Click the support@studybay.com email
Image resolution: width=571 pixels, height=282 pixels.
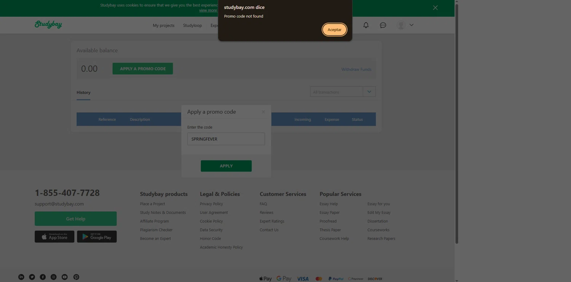(x=59, y=204)
